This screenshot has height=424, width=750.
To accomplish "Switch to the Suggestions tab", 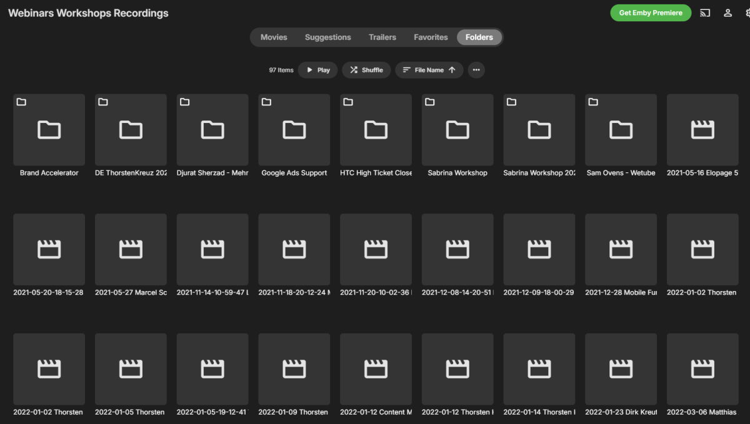I will (327, 37).
